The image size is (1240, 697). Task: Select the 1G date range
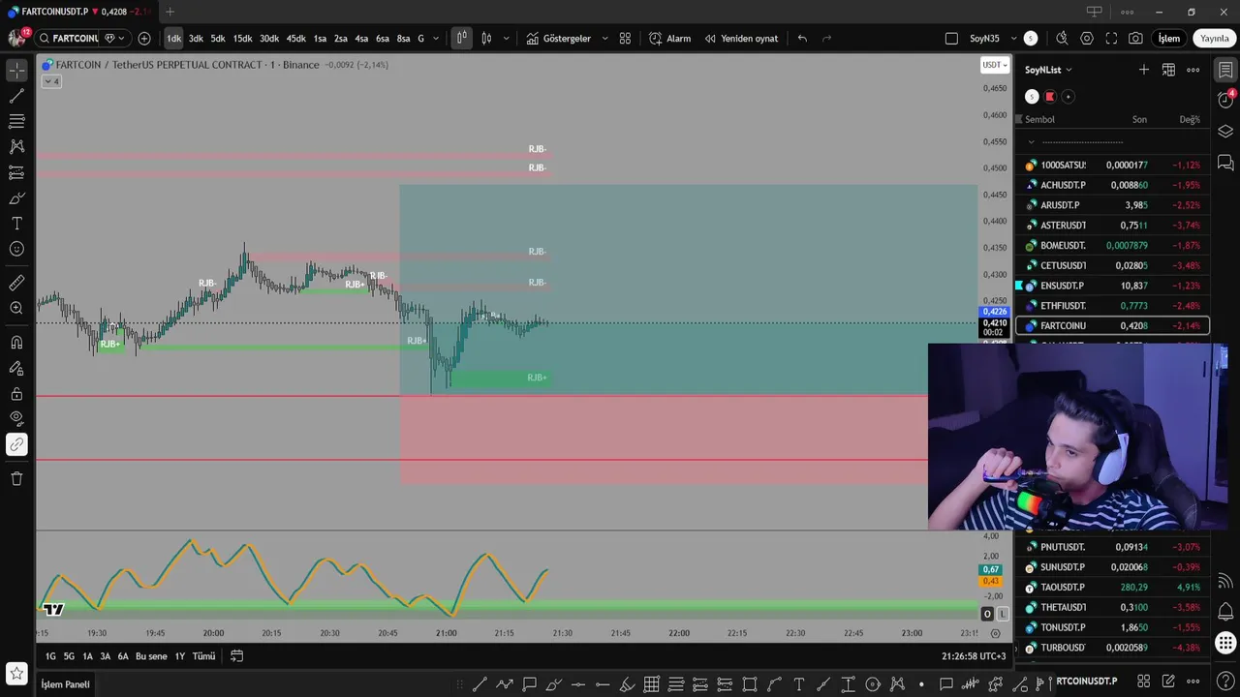(x=50, y=656)
